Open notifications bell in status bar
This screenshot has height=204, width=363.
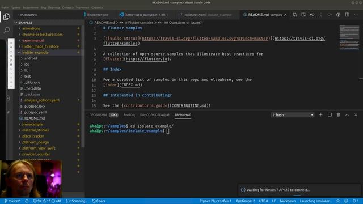coord(356,201)
